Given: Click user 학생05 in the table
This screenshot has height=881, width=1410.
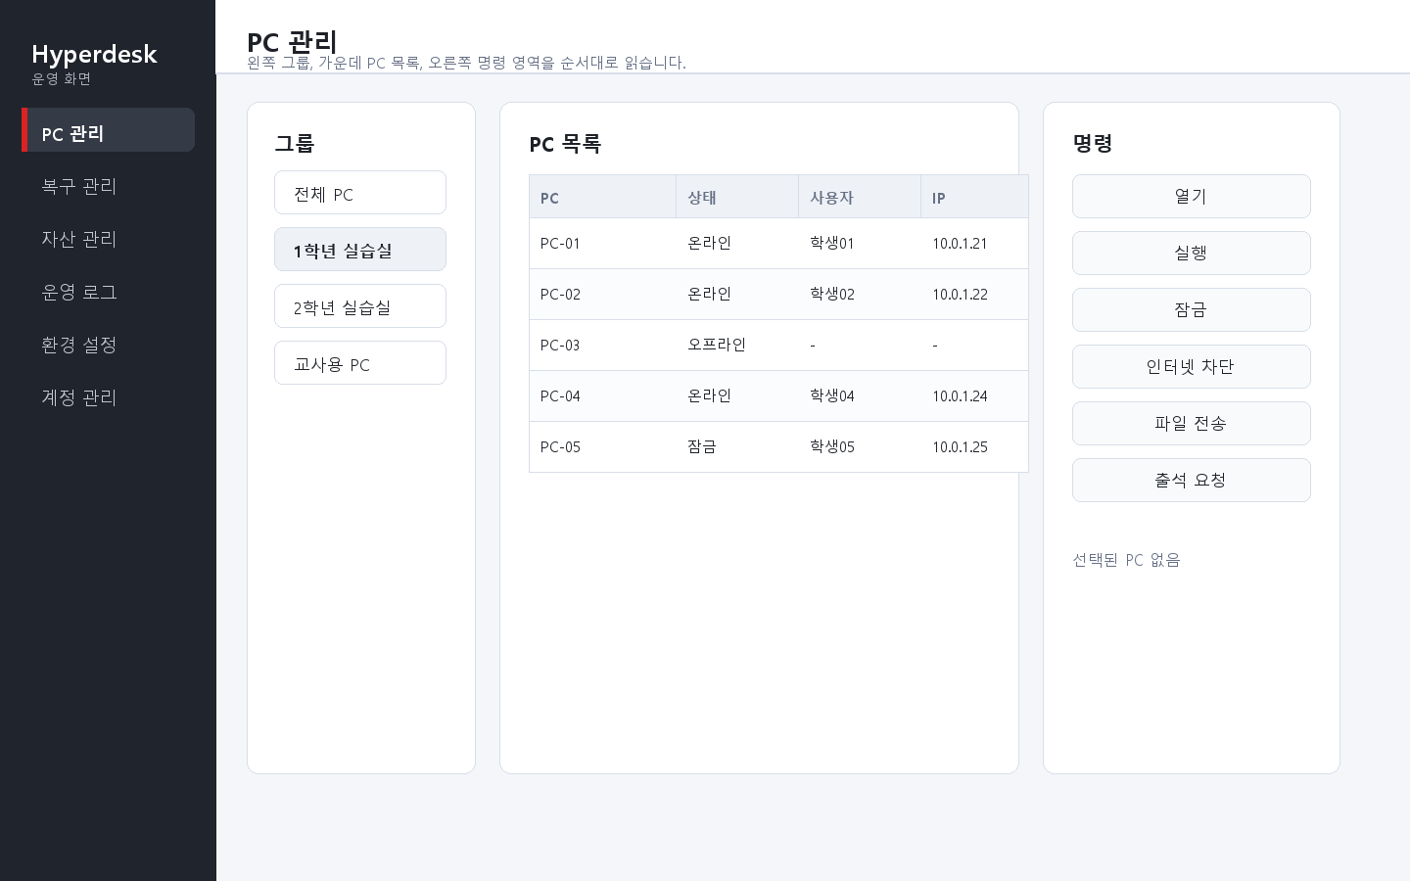Looking at the screenshot, I should tap(832, 446).
